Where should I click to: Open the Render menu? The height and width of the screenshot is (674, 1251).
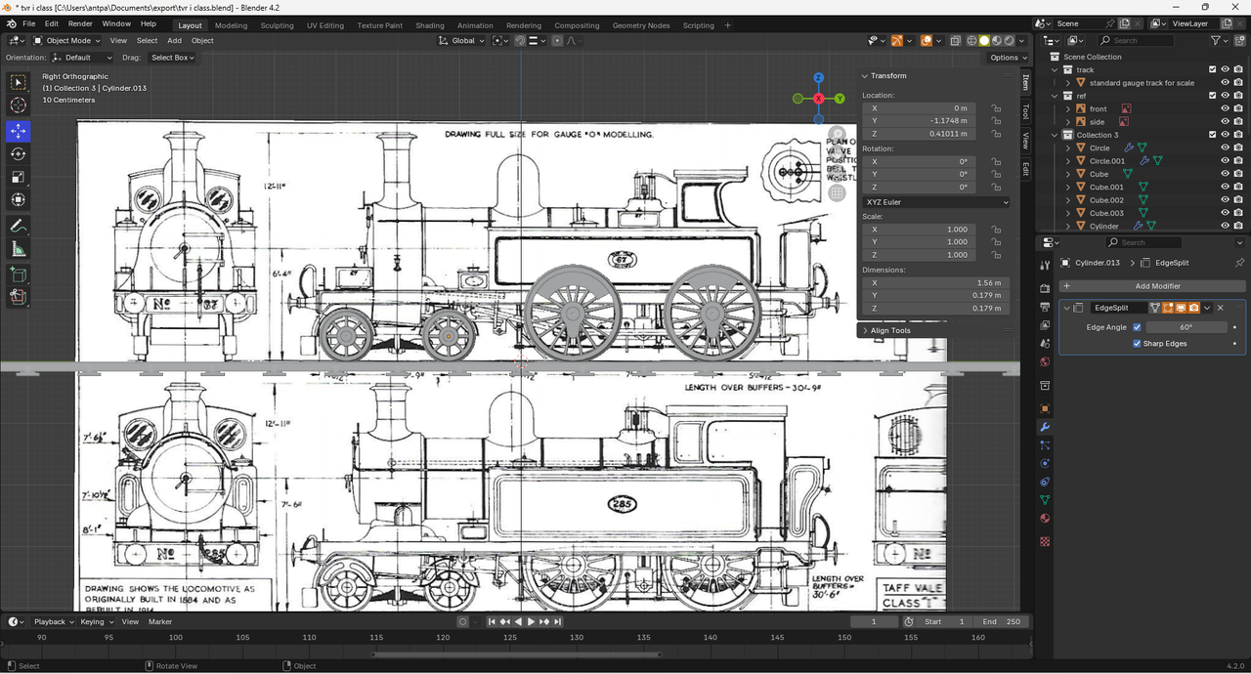coord(80,24)
